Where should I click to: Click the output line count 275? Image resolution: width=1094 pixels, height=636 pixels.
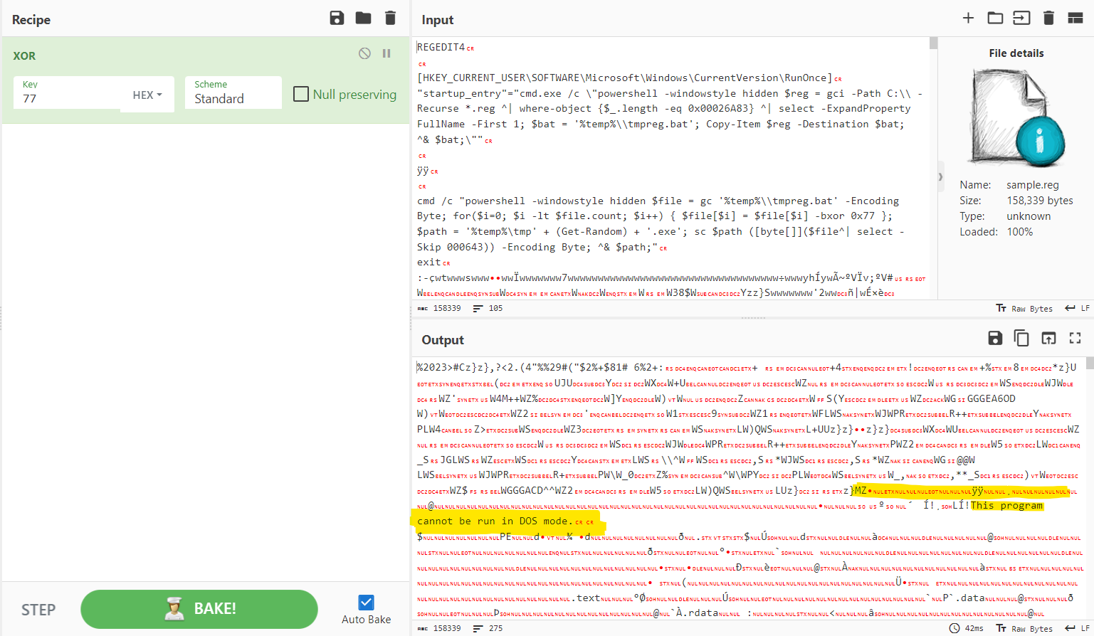pos(488,628)
